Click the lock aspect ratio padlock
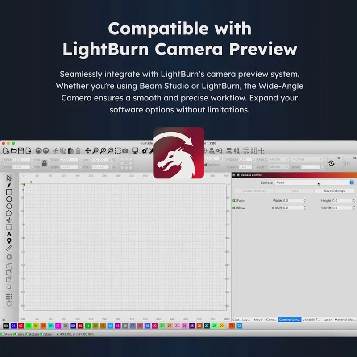The height and width of the screenshot is (357, 357). pyautogui.click(x=44, y=163)
